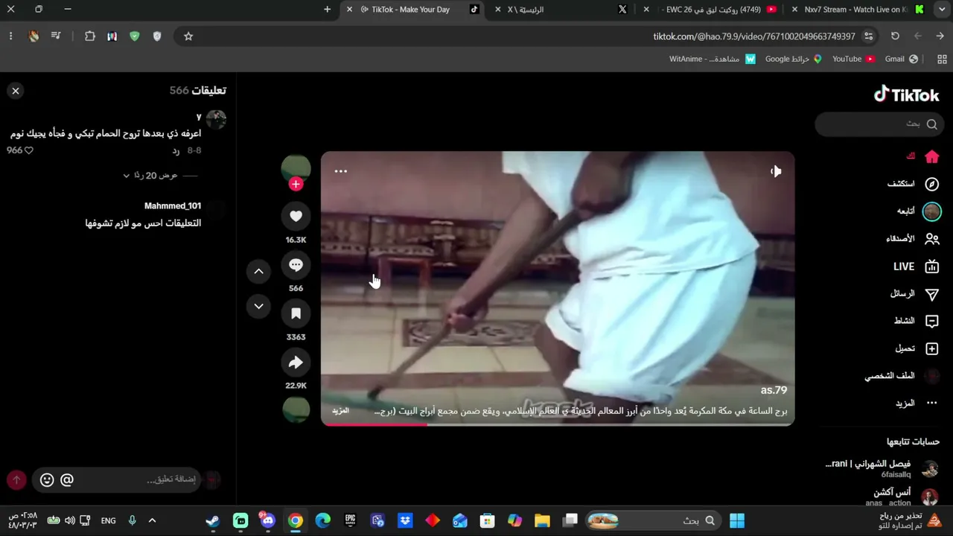
Task: Open creator avatar above the like button
Action: pyautogui.click(x=296, y=169)
